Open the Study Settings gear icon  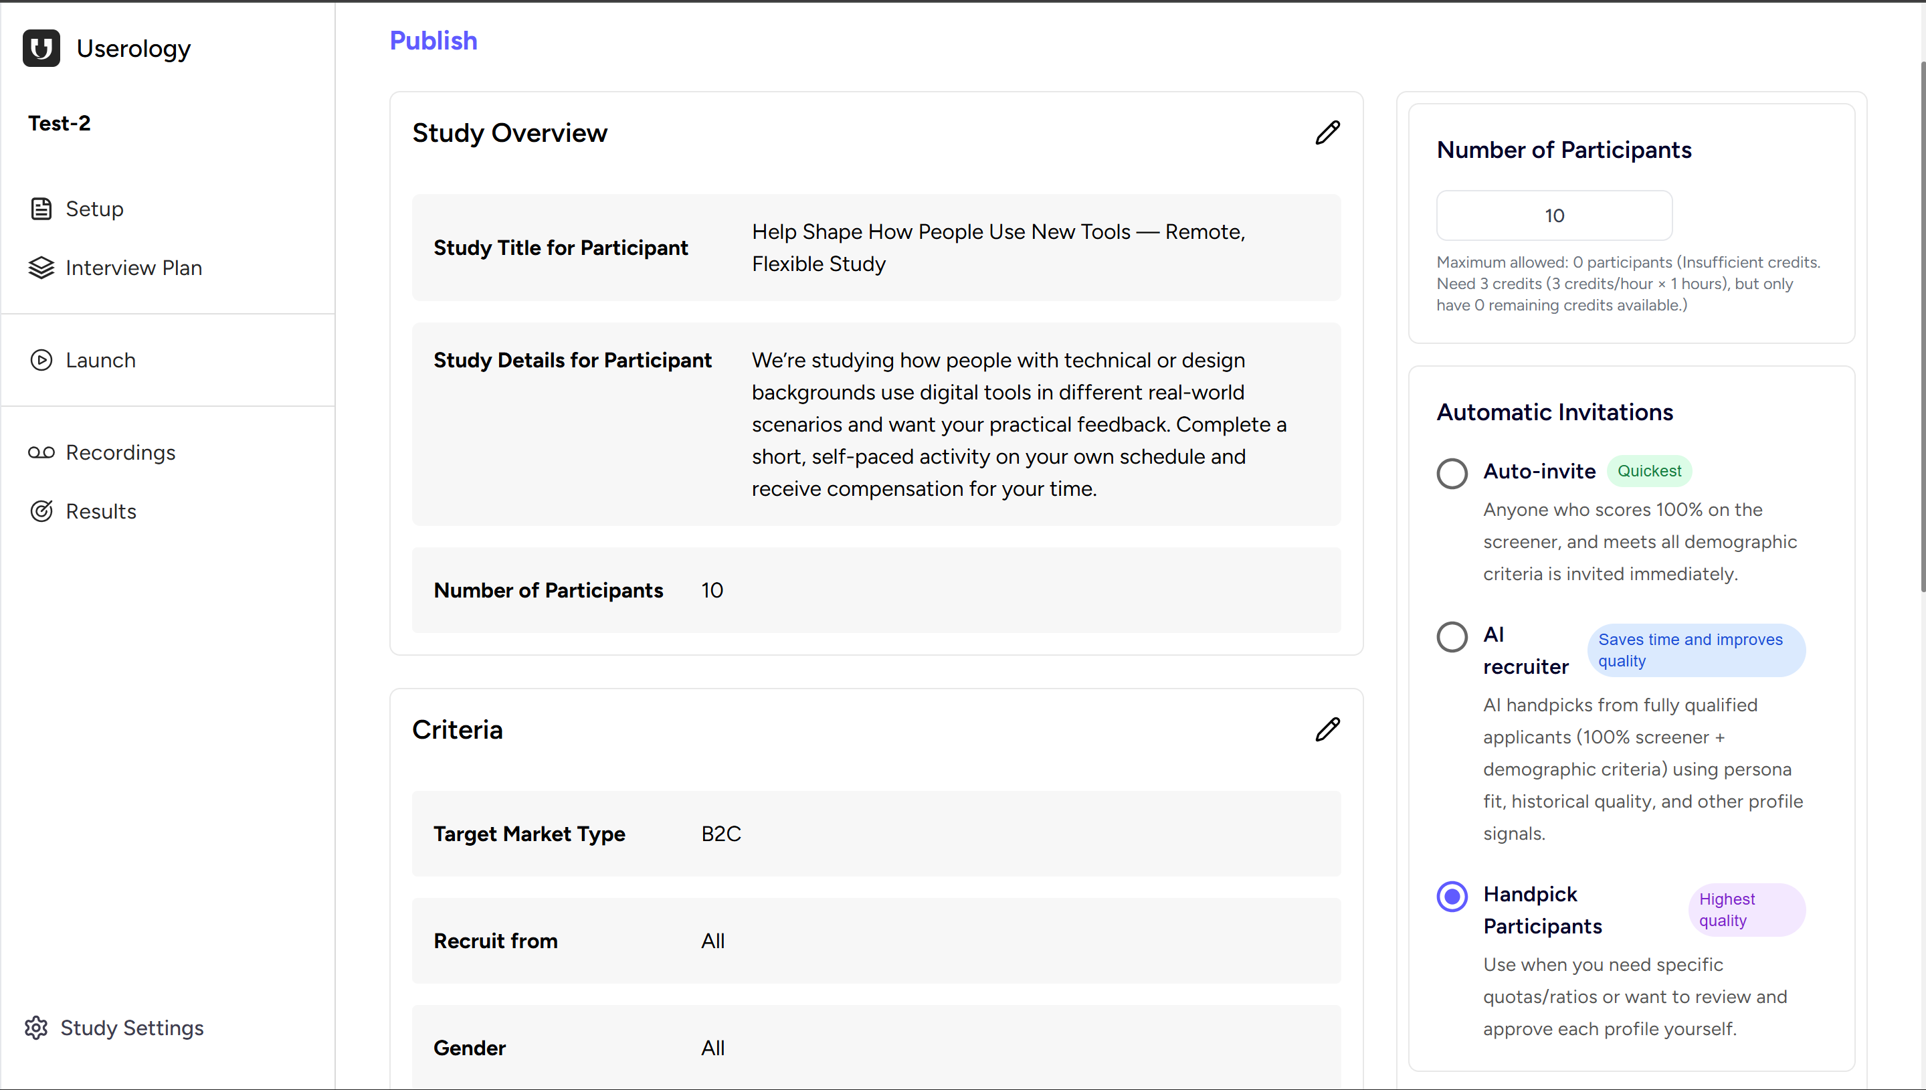click(x=36, y=1027)
